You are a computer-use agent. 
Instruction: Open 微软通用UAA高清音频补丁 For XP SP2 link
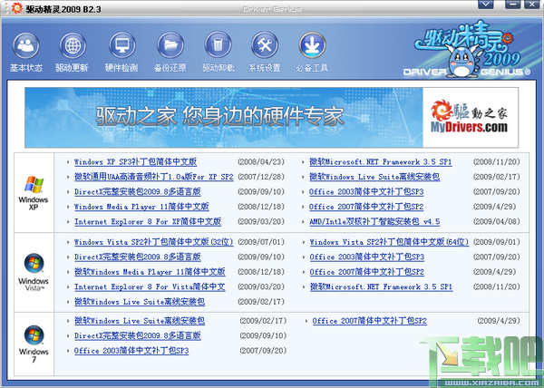pyautogui.click(x=154, y=177)
